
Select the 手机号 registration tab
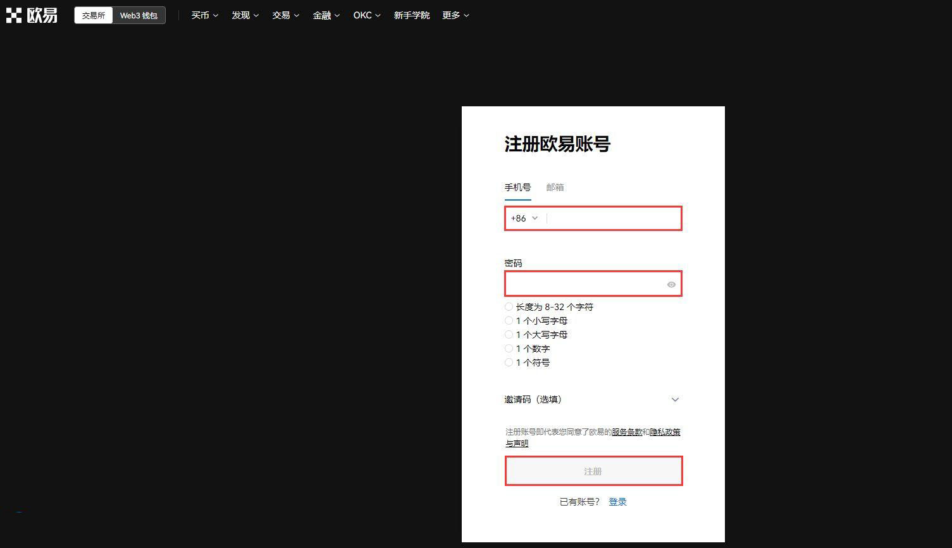[517, 187]
